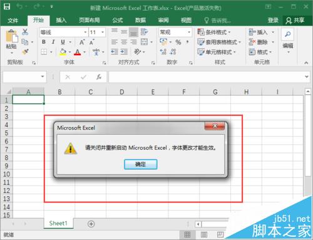
Task: Click Decrease Decimal icon
Action: 173,51
